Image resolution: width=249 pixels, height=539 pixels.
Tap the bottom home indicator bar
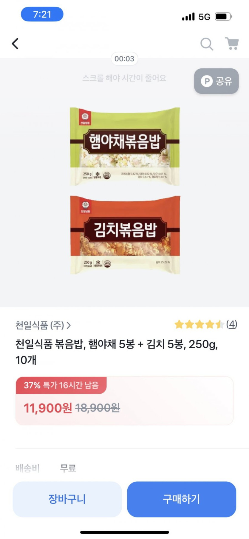point(125,532)
